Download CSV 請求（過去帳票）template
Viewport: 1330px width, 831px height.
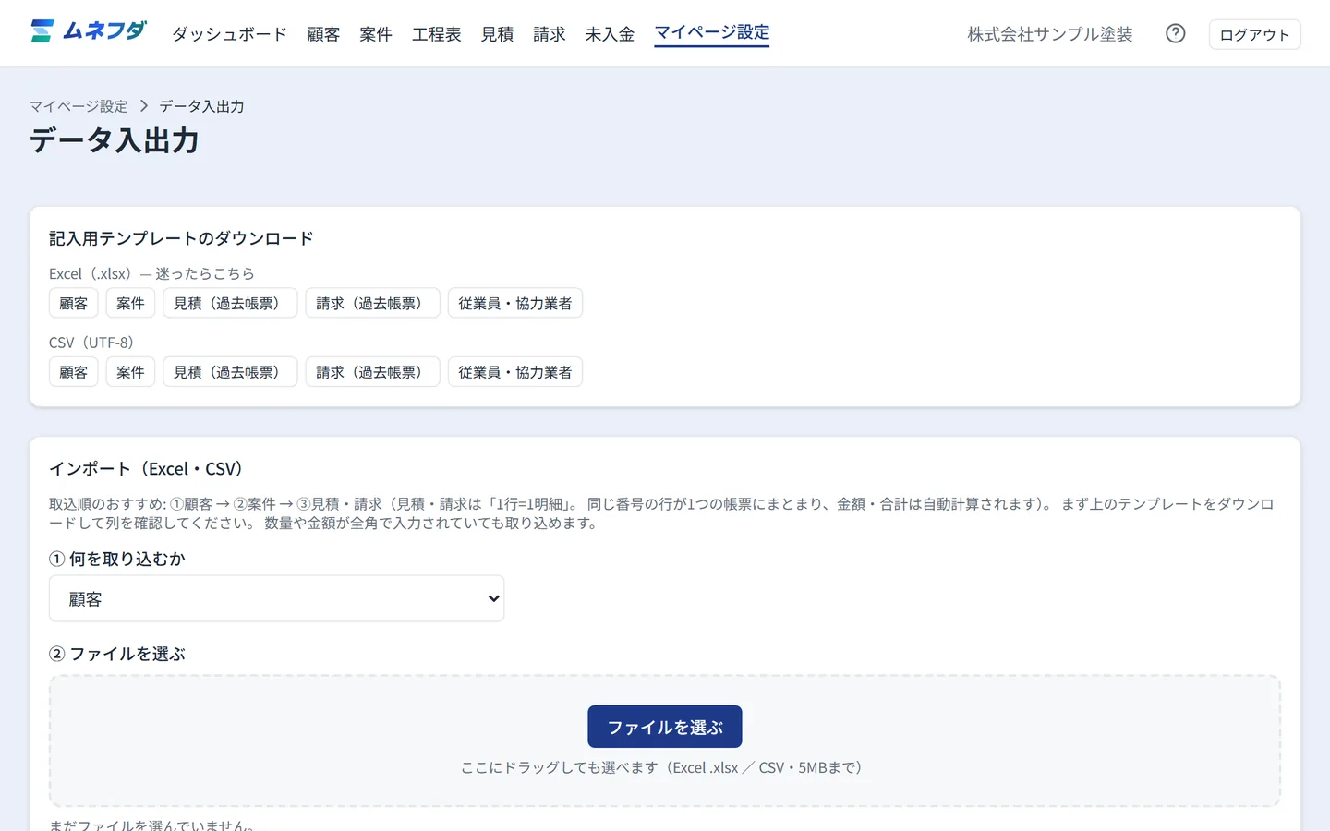(372, 371)
